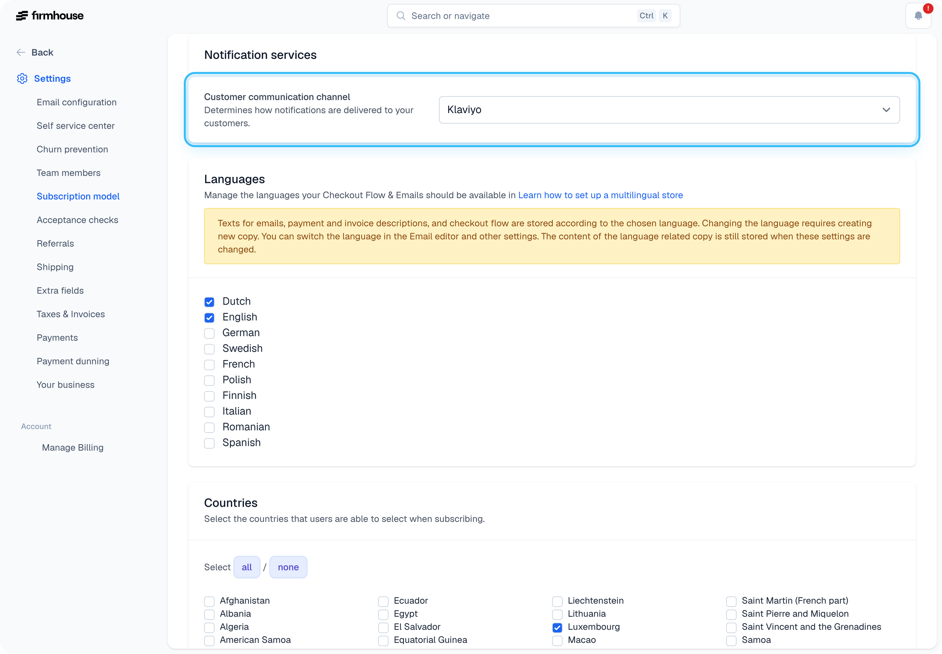Go to Taxes & Invoices

71,314
